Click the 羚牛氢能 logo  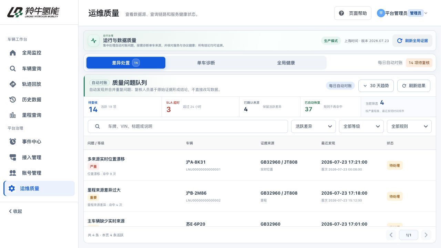(33, 12)
